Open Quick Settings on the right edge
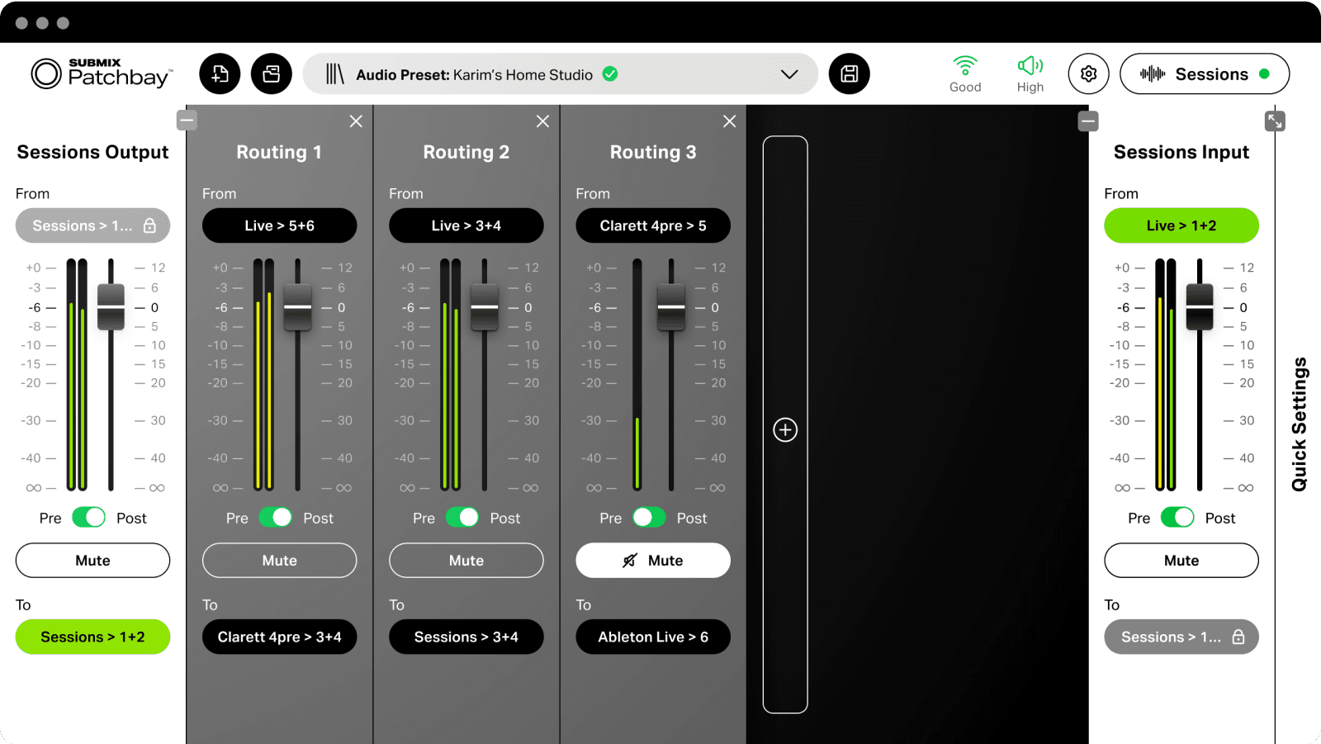1321x744 pixels. click(1299, 419)
